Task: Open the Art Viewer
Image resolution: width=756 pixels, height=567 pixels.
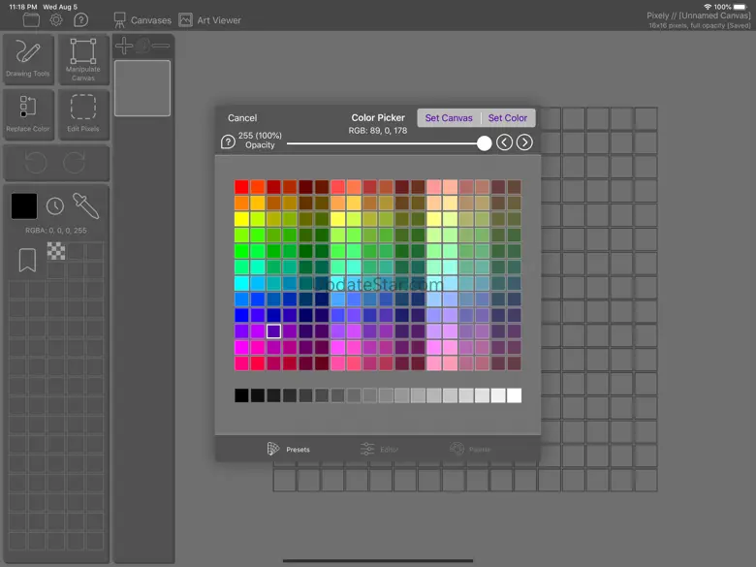Action: [210, 19]
